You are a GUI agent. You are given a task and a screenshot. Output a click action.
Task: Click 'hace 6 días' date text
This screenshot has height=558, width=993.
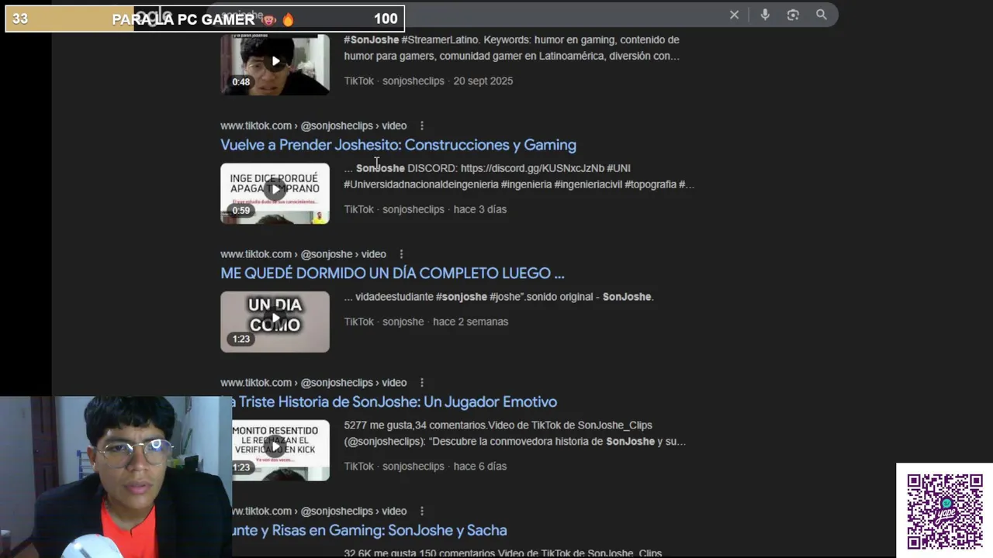coord(479,467)
